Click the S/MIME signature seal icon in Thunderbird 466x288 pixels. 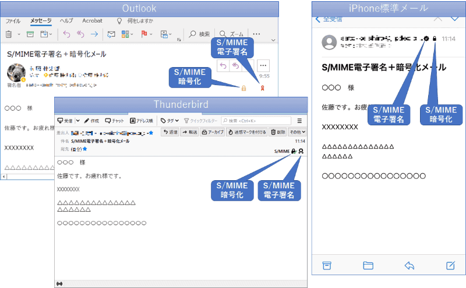(x=301, y=151)
